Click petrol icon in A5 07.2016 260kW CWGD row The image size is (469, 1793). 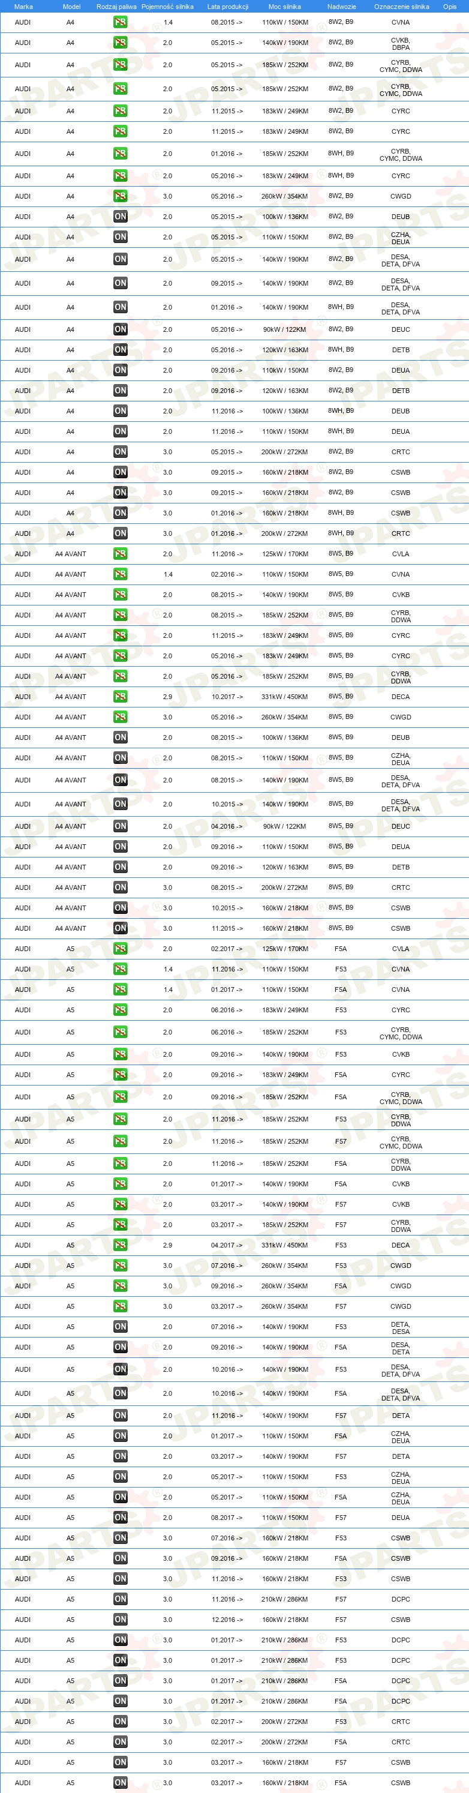121,1266
